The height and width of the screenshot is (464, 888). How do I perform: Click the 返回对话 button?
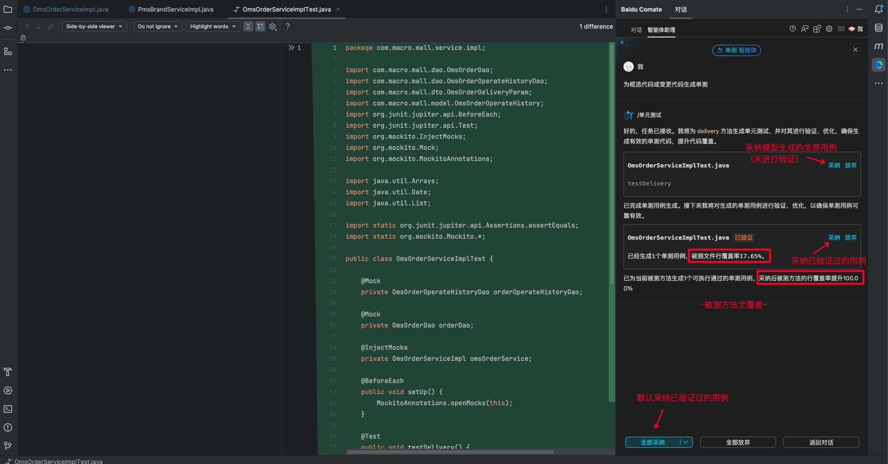tap(821, 442)
